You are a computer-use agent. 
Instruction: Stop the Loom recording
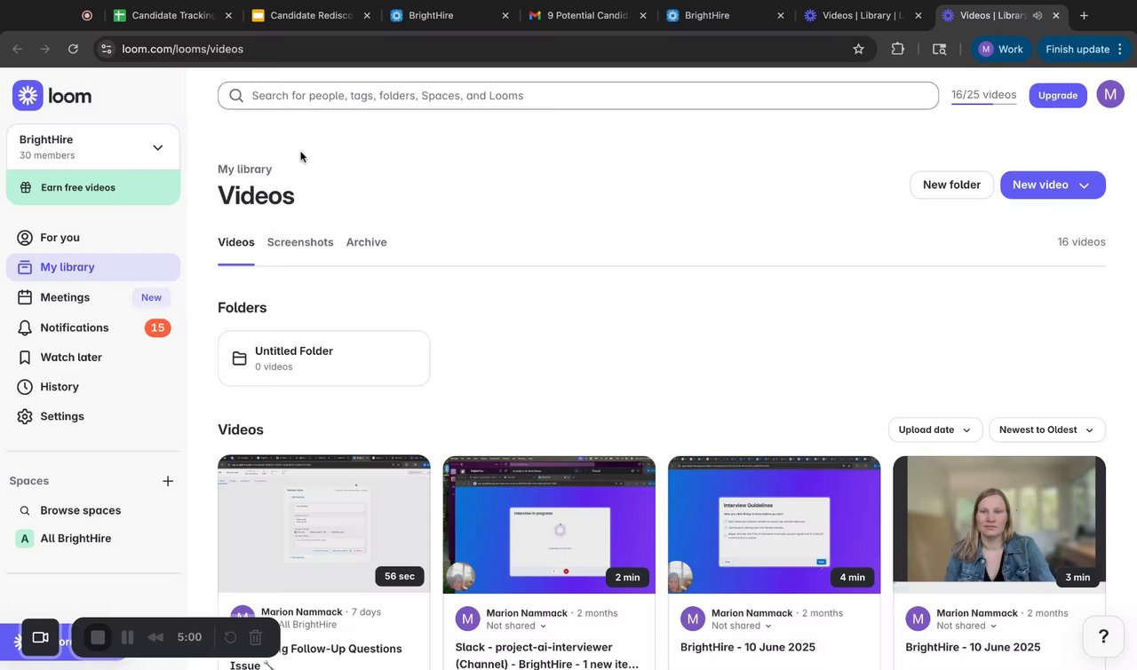98,637
